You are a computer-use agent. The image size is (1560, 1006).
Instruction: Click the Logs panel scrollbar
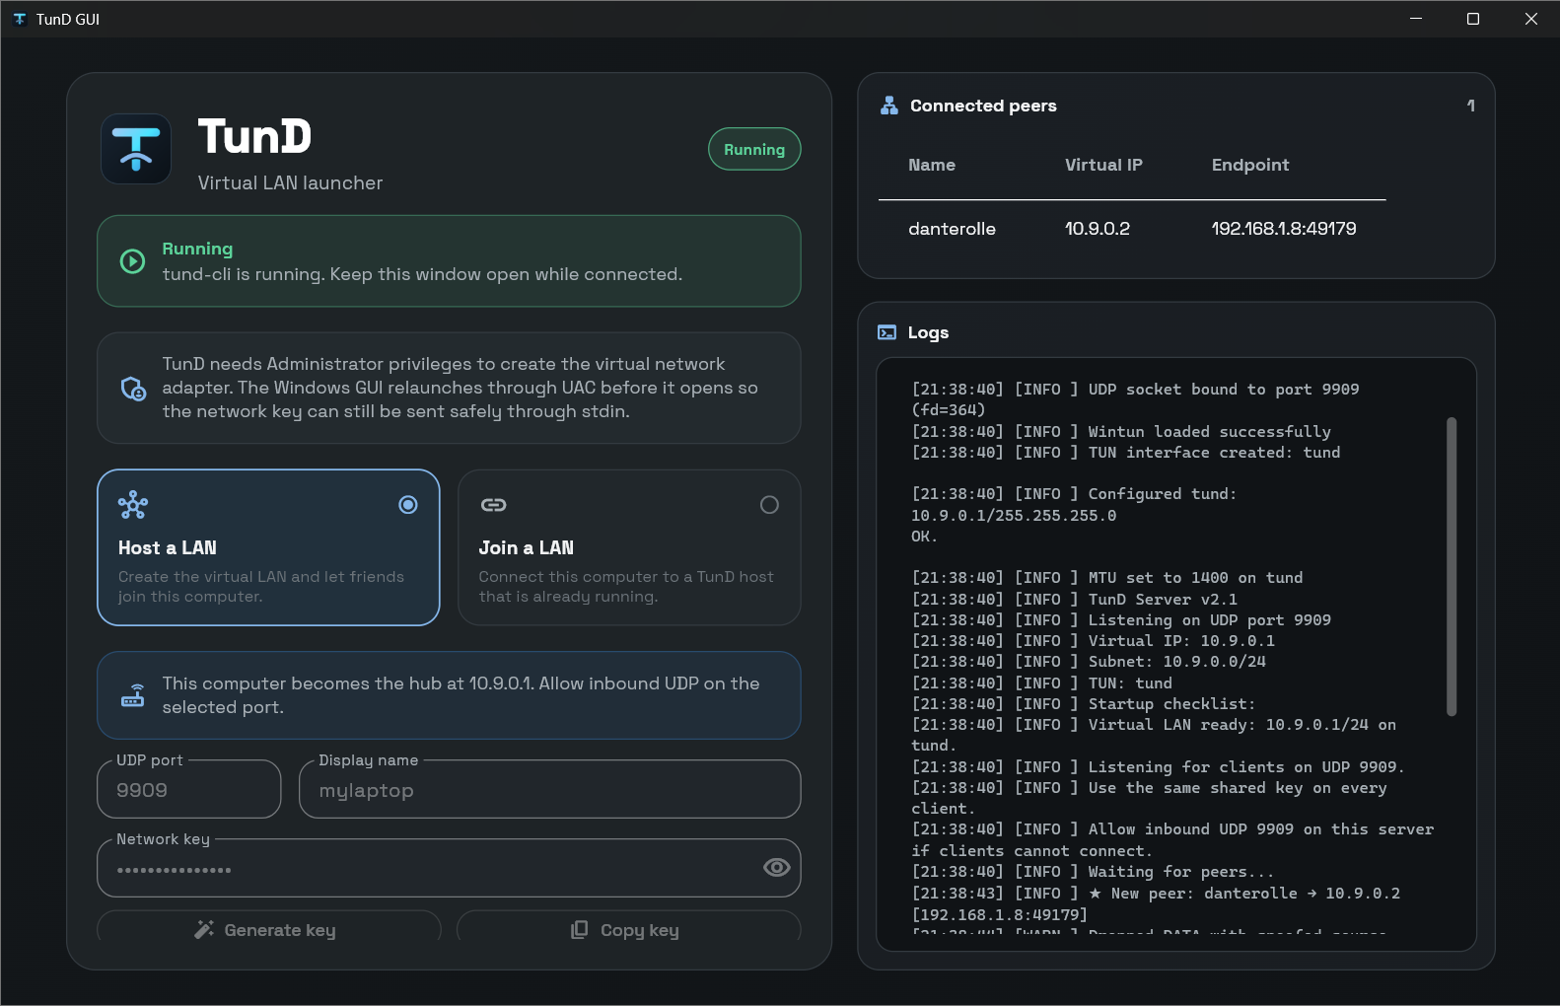tap(1452, 566)
